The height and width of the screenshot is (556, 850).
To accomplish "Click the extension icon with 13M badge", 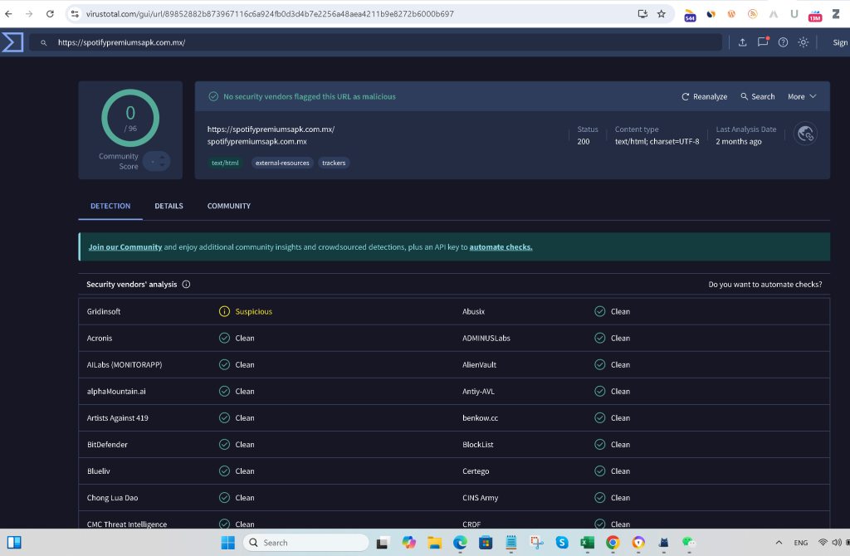I will [815, 15].
